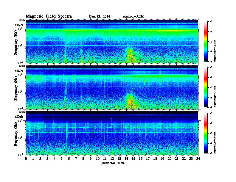Click the "15" hour tick label
The width and height of the screenshot is (236, 182).
[x=133, y=159]
